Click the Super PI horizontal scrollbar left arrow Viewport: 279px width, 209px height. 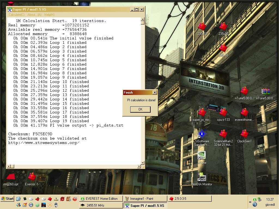(9, 167)
